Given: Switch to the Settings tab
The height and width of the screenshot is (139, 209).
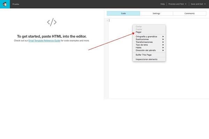Looking at the screenshot, I should tap(156, 13).
